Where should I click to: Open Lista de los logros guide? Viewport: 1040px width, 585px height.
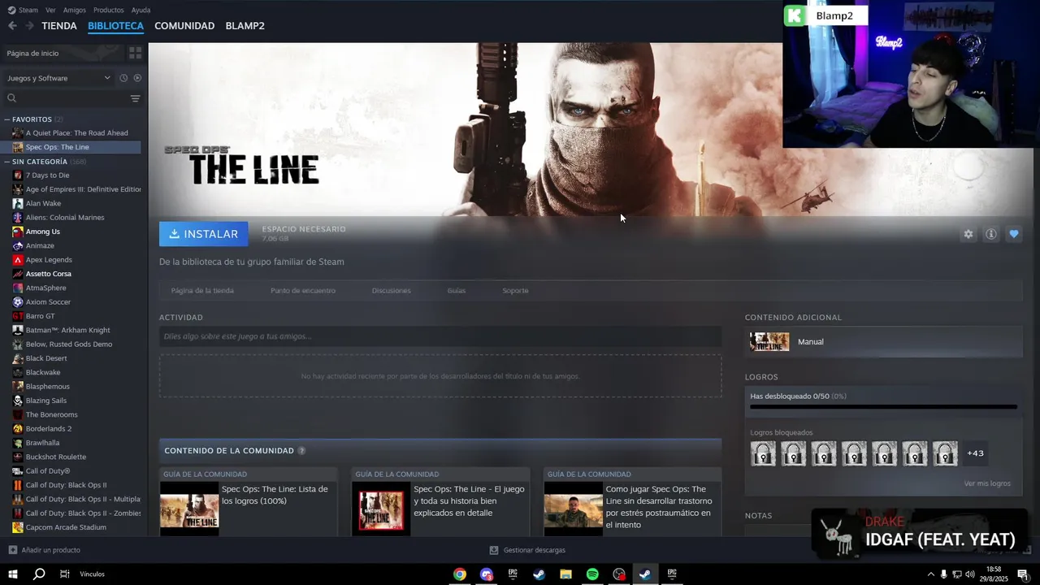[248, 501]
